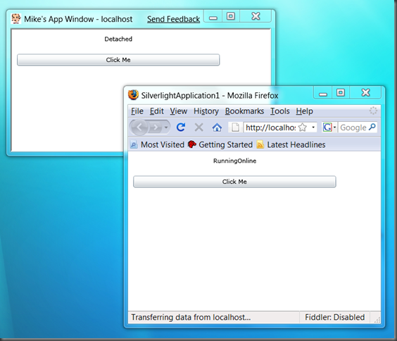Open the File menu in Firefox
Image resolution: width=397 pixels, height=341 pixels.
pos(137,111)
